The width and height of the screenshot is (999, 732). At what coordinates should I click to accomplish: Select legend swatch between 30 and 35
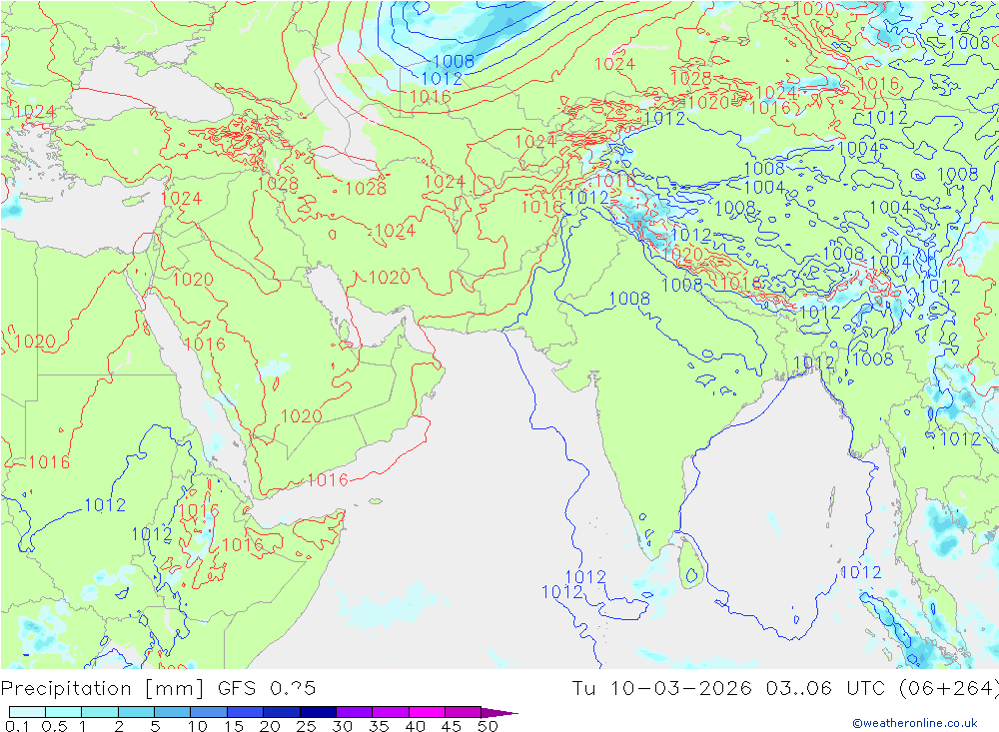click(x=354, y=712)
